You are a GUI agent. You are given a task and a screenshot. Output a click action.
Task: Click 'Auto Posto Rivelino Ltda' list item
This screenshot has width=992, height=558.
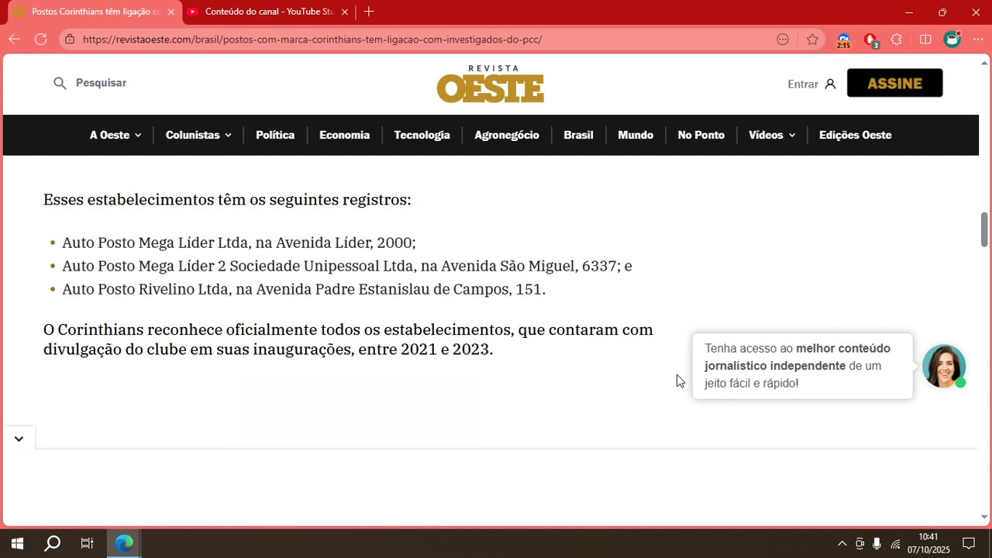pyautogui.click(x=304, y=289)
